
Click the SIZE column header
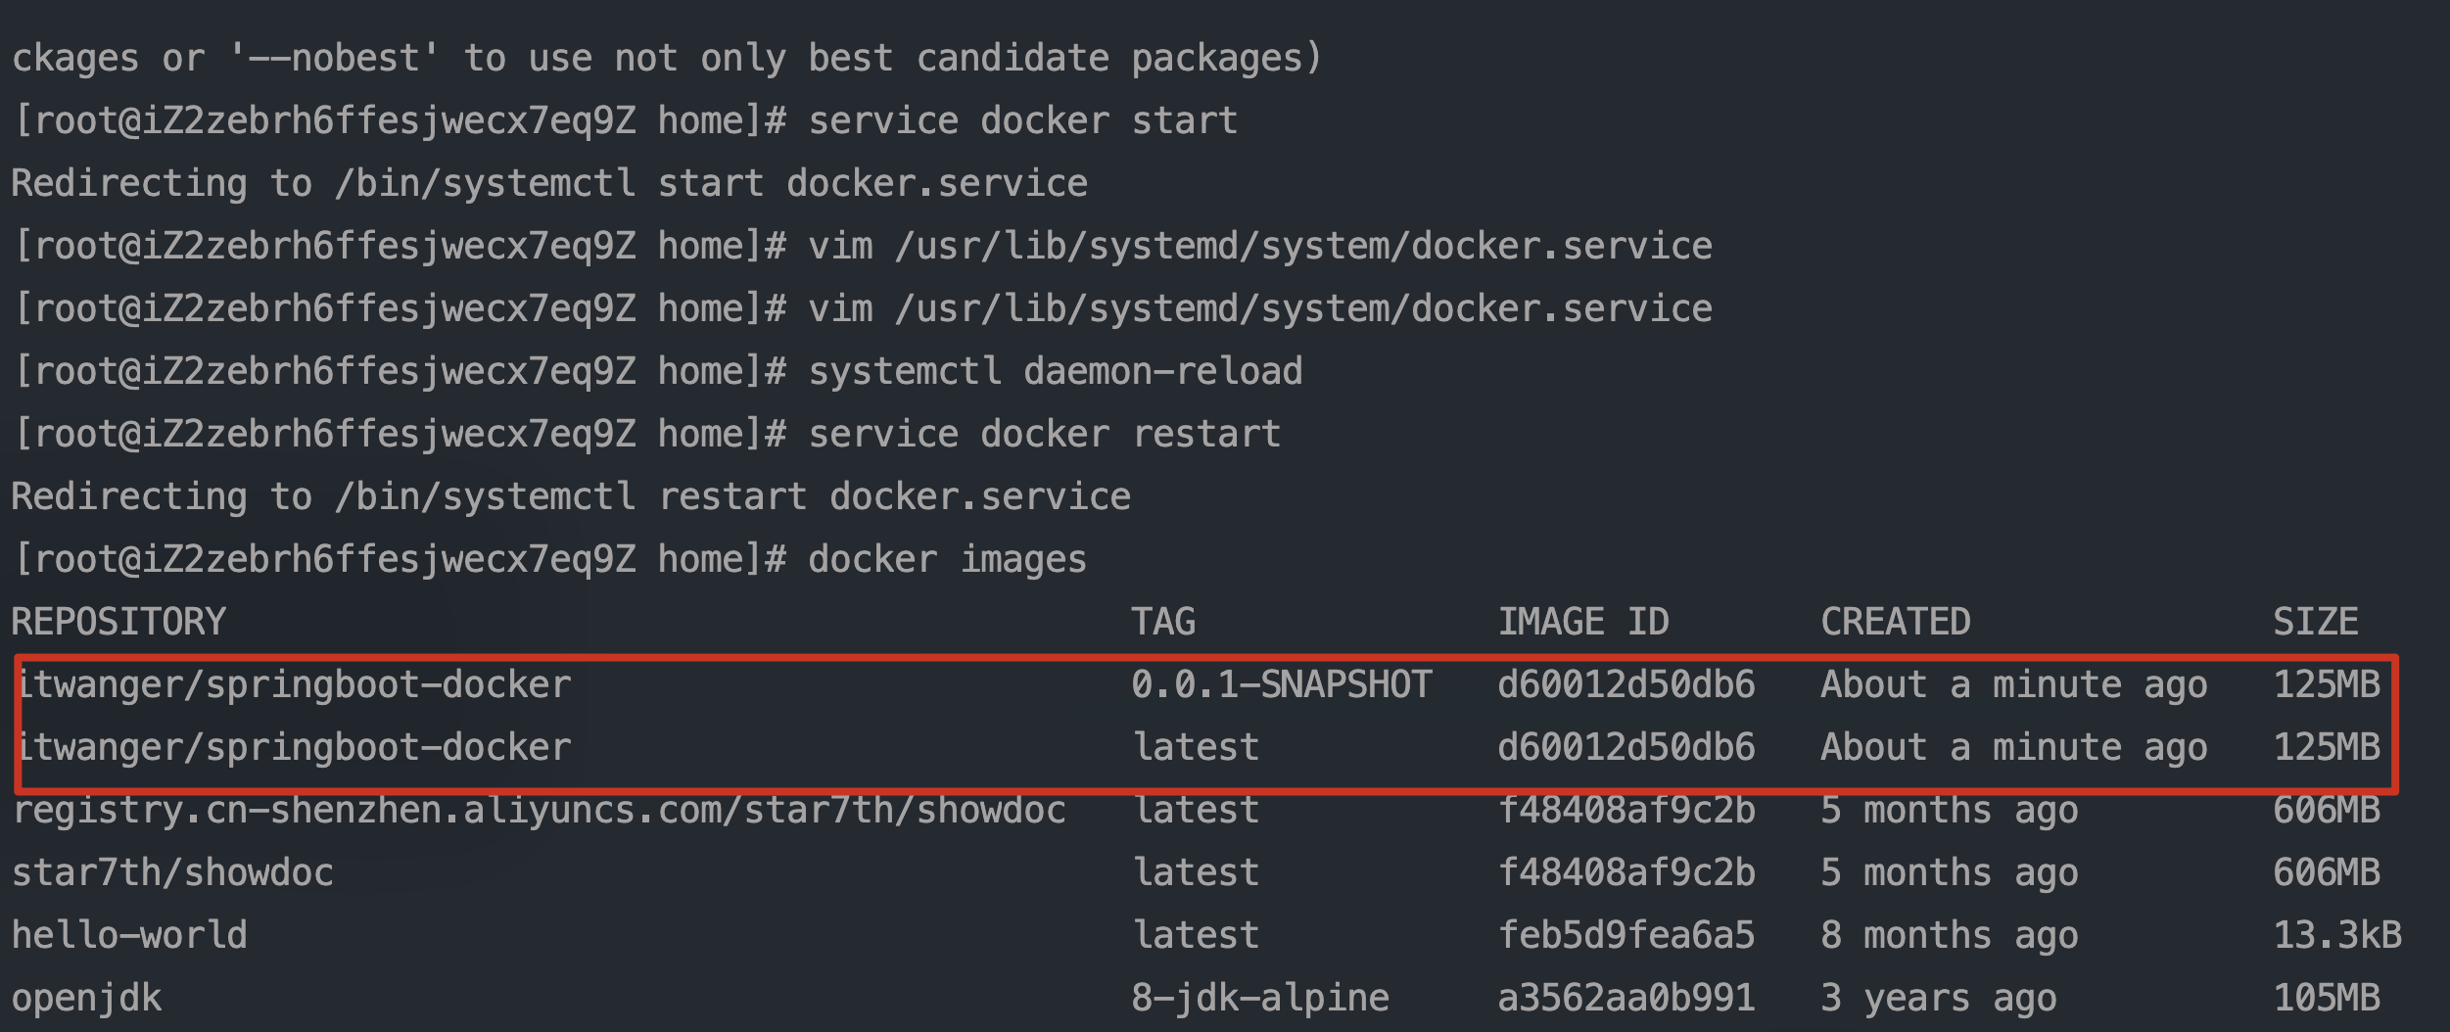(2316, 622)
